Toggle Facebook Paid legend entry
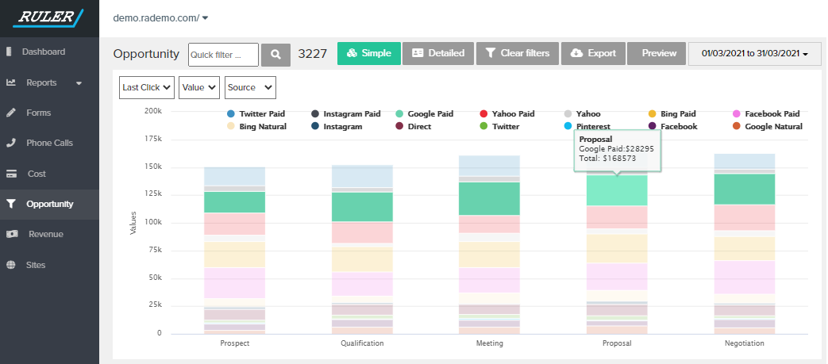This screenshot has width=828, height=364. pos(771,114)
